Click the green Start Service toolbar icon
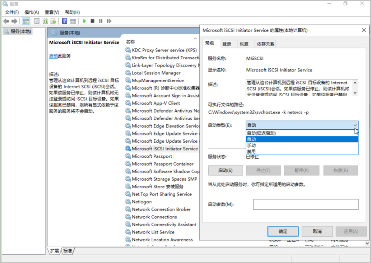The width and height of the screenshot is (371, 263). pyautogui.click(x=84, y=21)
